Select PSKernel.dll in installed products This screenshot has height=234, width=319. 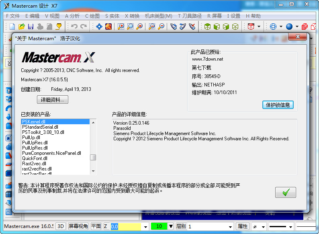click(55, 121)
